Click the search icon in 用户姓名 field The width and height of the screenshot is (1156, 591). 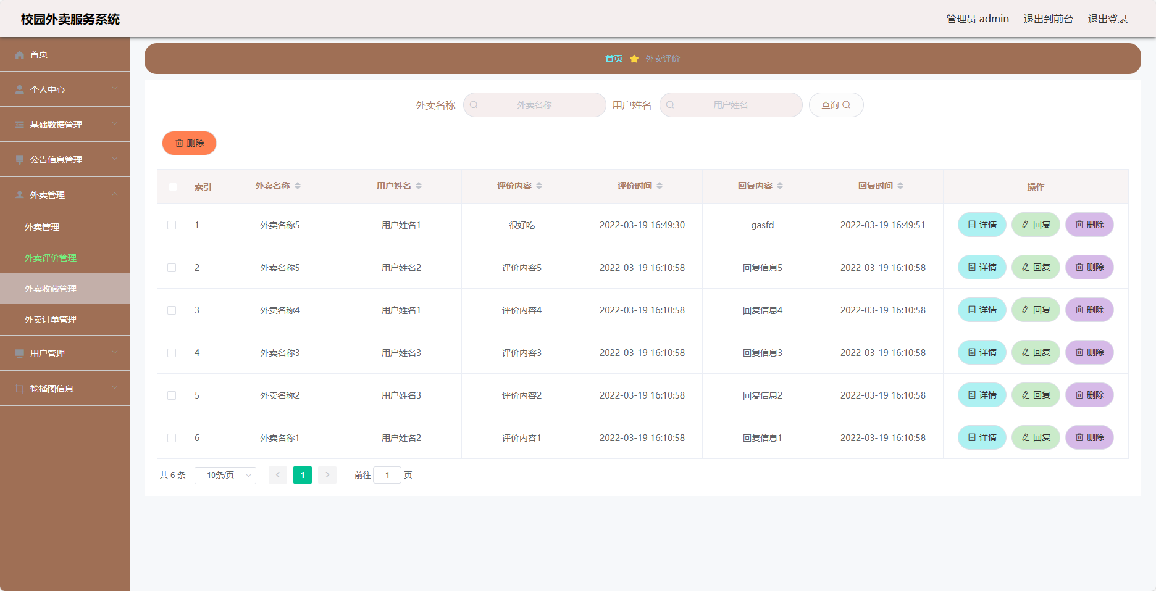pos(671,105)
